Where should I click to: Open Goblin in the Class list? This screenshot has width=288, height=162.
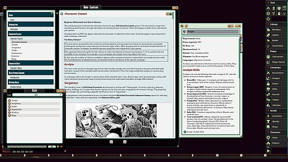34,107
